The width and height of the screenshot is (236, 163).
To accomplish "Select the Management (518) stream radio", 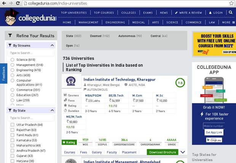I will 13,65.
